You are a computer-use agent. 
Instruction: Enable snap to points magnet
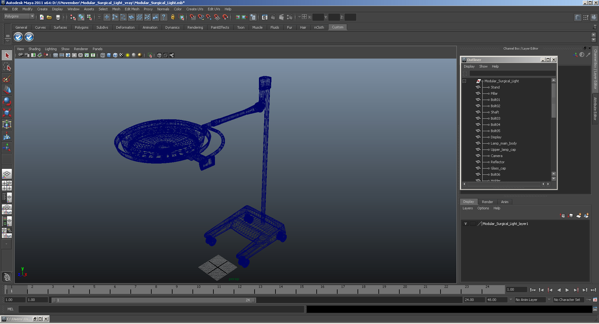click(x=209, y=17)
